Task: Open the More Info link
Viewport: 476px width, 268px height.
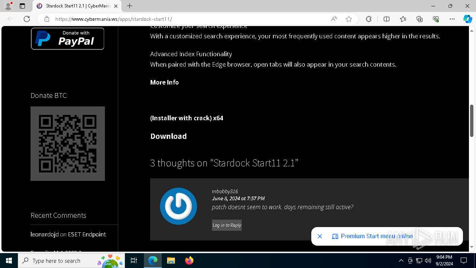Action: click(164, 82)
